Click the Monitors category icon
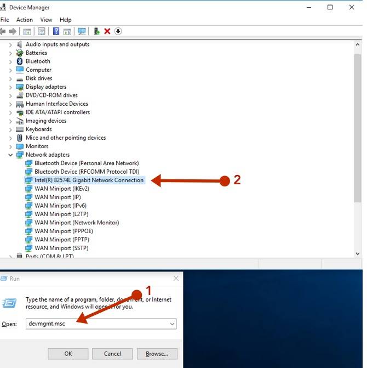This screenshot has height=368, width=367. tap(20, 146)
